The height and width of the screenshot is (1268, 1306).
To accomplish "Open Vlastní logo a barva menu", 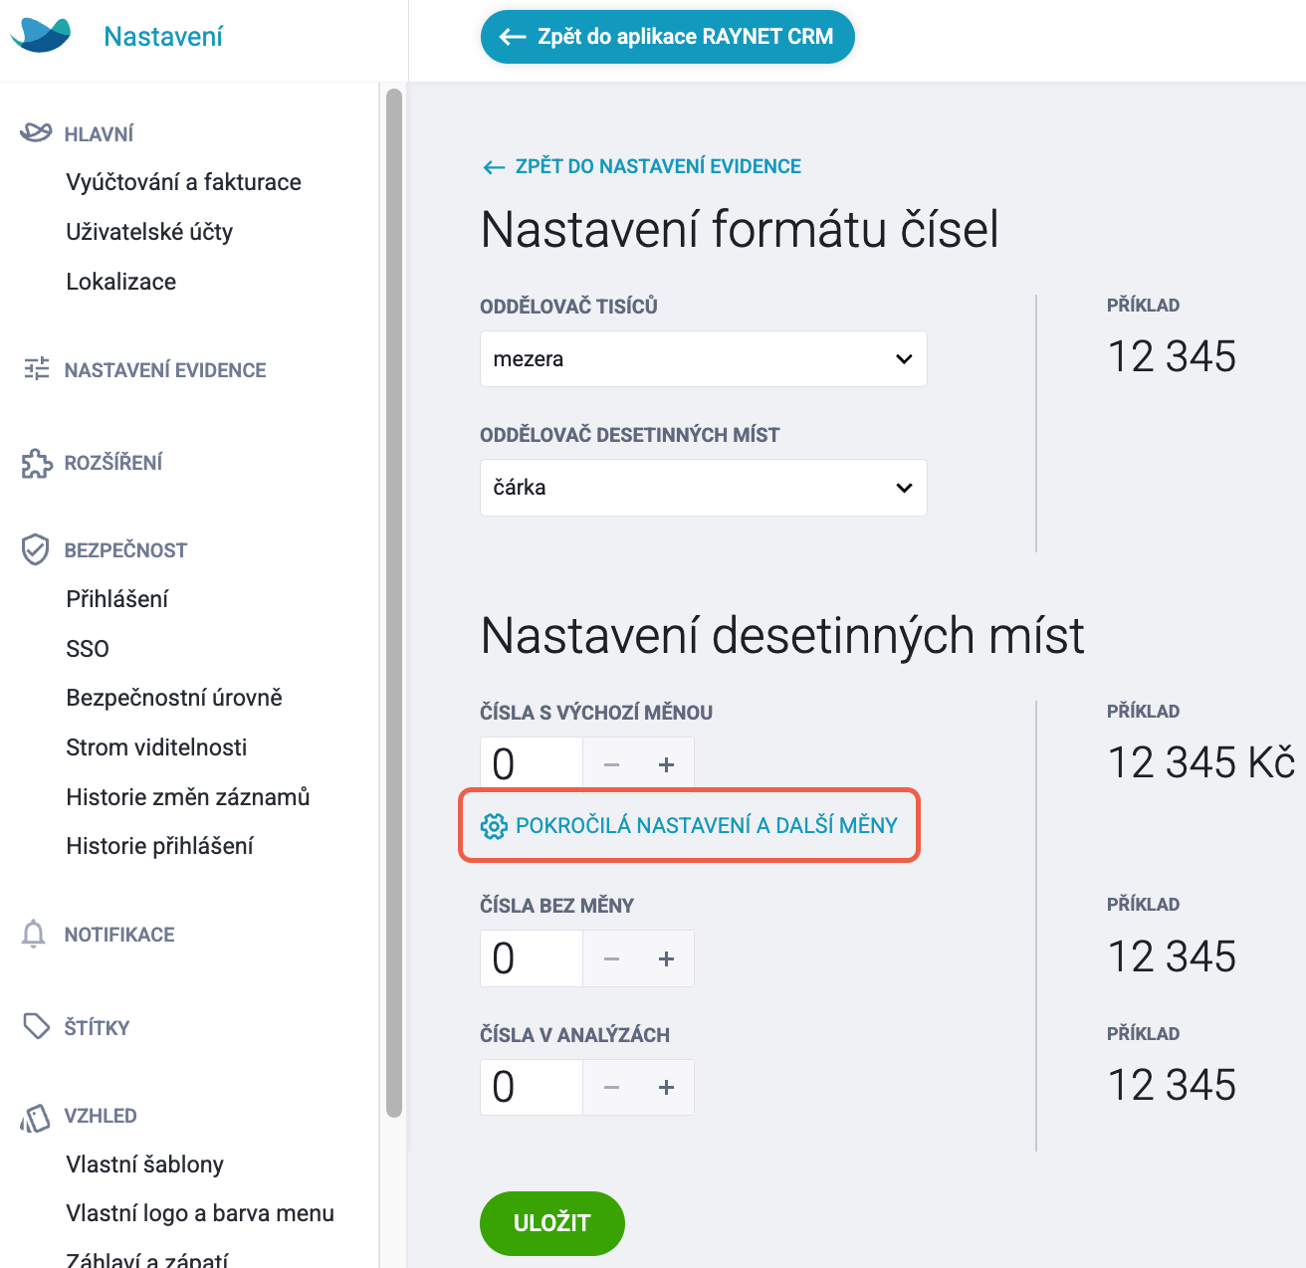I will tap(200, 1213).
